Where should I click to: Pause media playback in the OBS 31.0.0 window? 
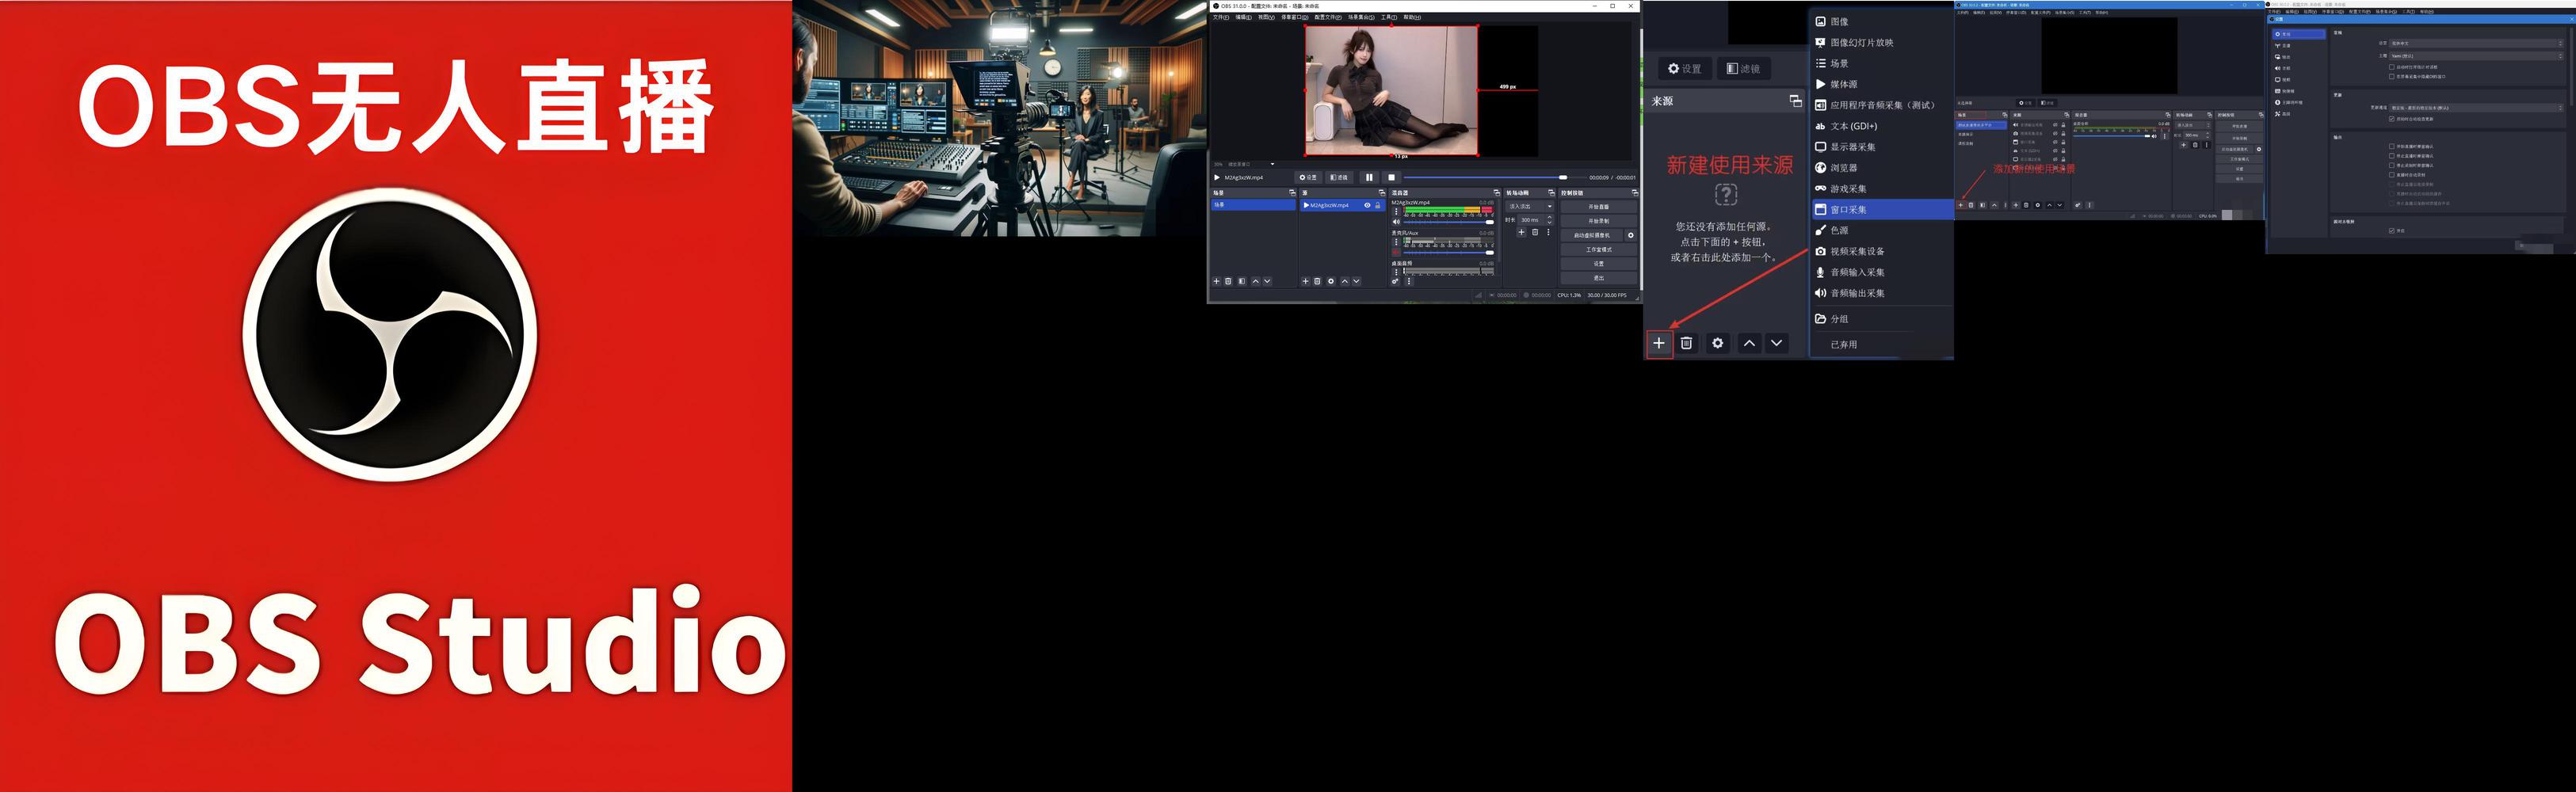point(1370,178)
